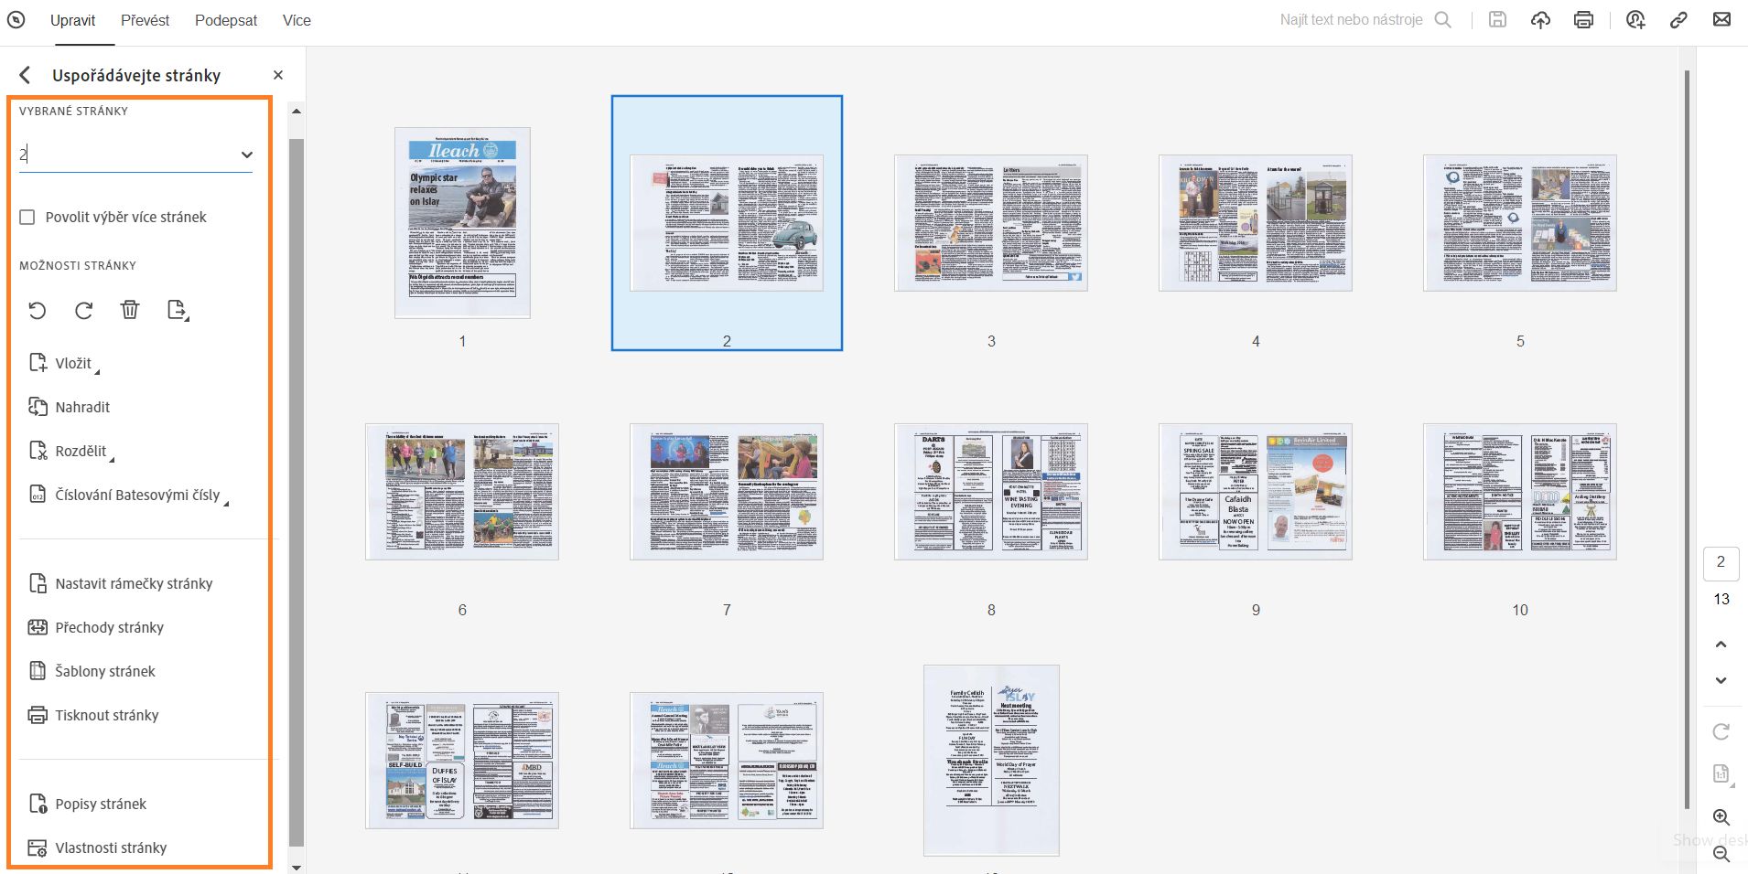Image resolution: width=1748 pixels, height=874 pixels.
Task: Print the document using the printer icon
Action: [1583, 20]
